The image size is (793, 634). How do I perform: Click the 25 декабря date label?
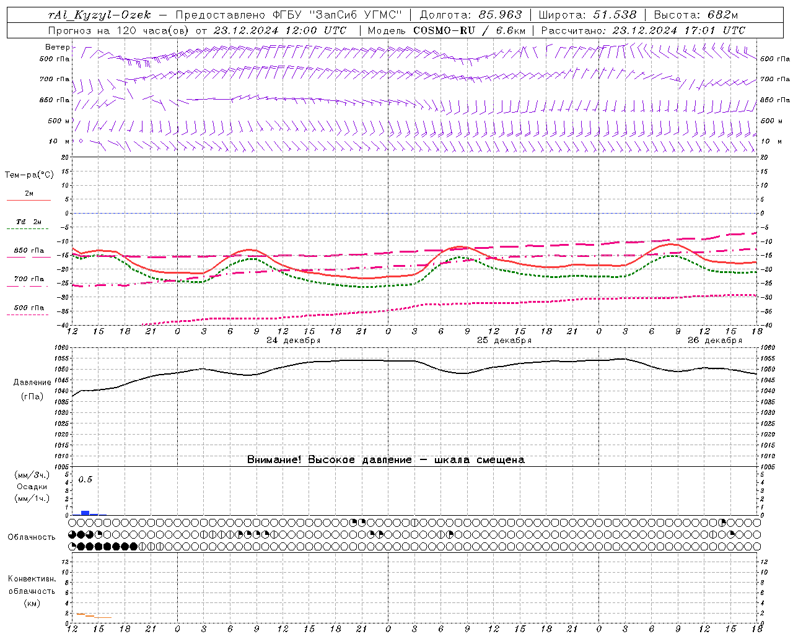tap(504, 341)
